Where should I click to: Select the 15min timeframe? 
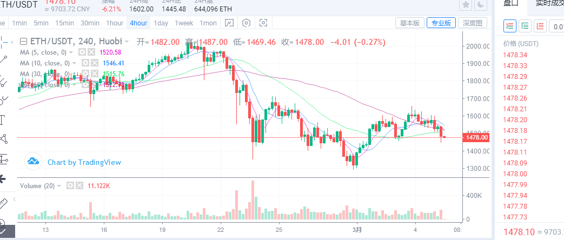click(65, 23)
